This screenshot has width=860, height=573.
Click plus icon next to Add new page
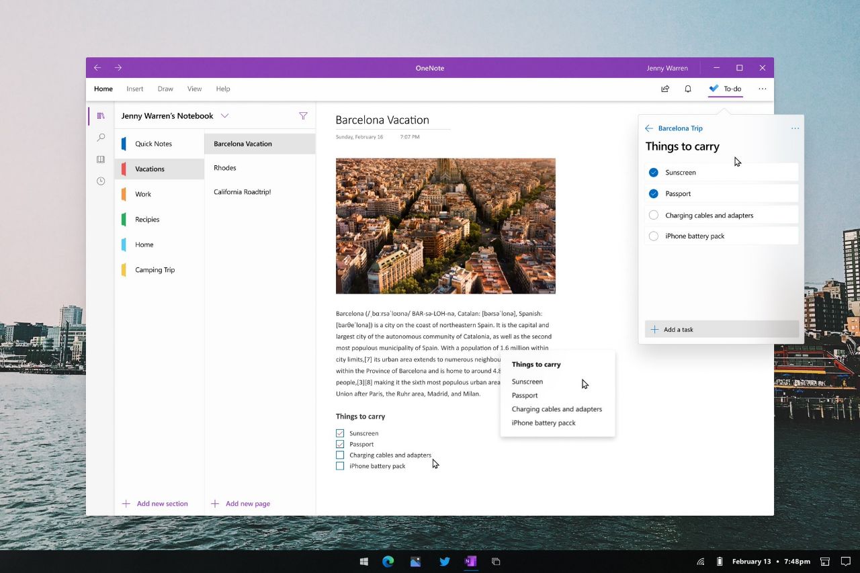215,503
